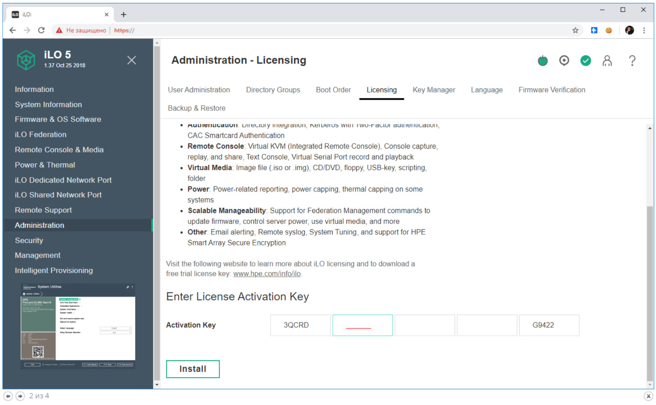Image resolution: width=656 pixels, height=405 pixels.
Task: Switch to Language tab
Action: click(x=487, y=90)
